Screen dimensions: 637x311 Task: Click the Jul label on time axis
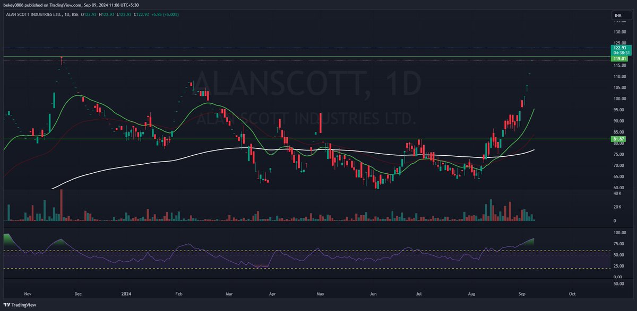[x=419, y=293]
